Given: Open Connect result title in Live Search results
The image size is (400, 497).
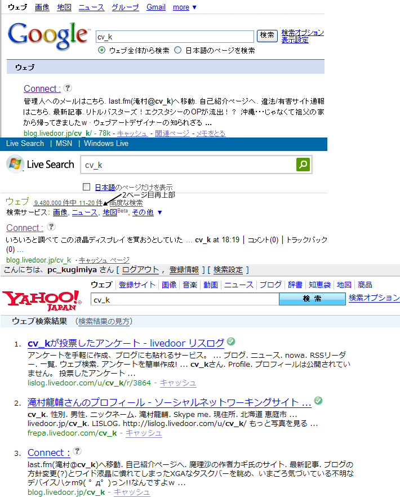Looking at the screenshot, I should pyautogui.click(x=25, y=228).
